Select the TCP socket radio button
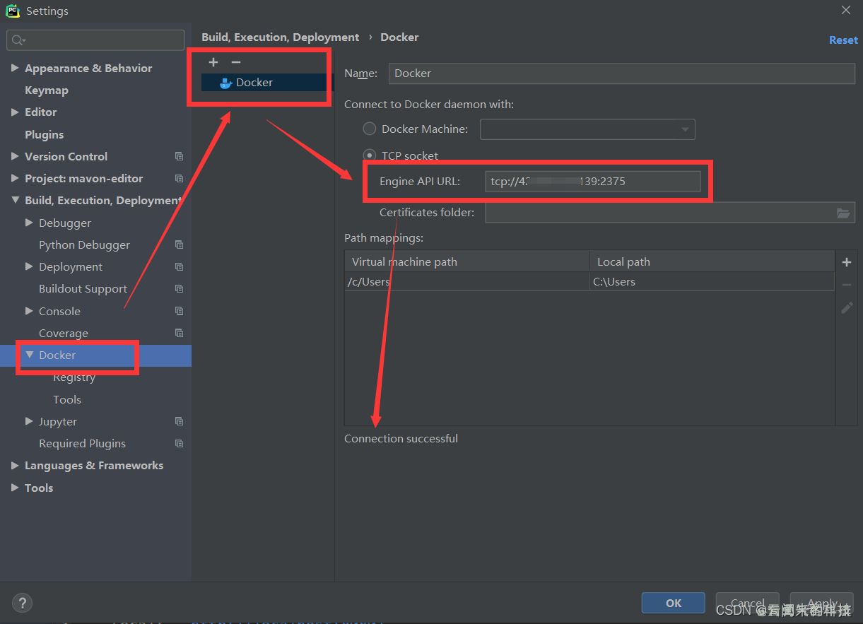This screenshot has height=624, width=863. 370,155
